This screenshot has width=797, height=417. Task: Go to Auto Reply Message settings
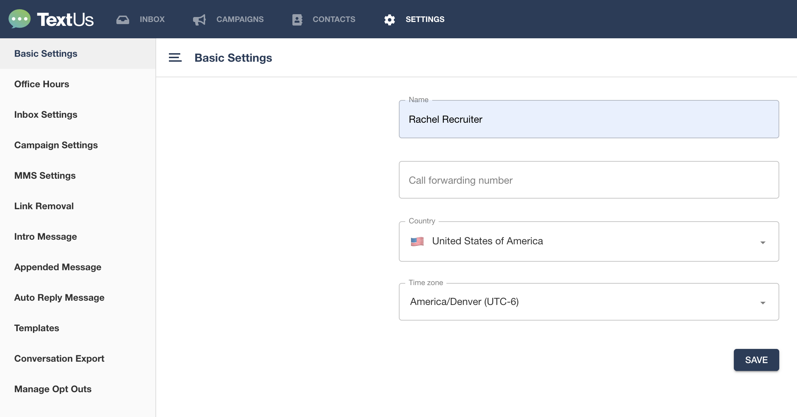tap(59, 298)
